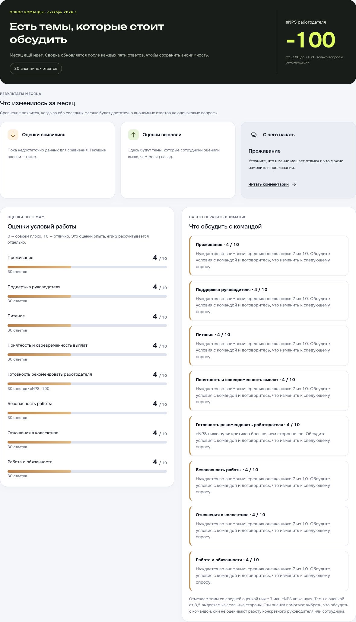Image resolution: width=356 pixels, height=622 pixels.
Task: Click the heading Что изменилось за месяц
Action: (x=38, y=103)
